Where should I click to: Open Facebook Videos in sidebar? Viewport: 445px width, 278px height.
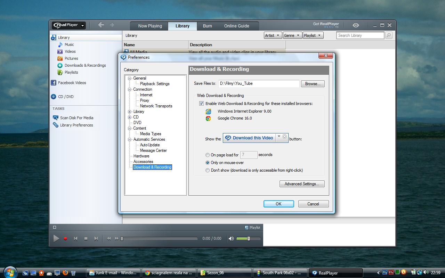[x=68, y=83]
